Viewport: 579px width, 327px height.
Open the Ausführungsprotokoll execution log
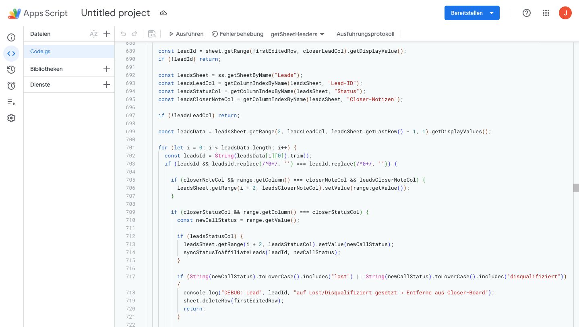point(365,34)
